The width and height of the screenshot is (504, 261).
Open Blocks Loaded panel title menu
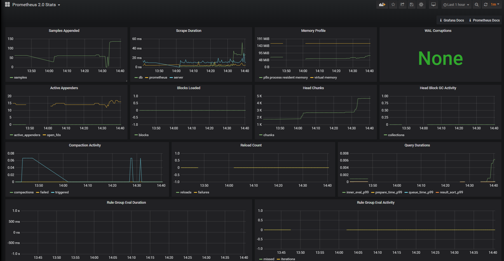pos(189,88)
